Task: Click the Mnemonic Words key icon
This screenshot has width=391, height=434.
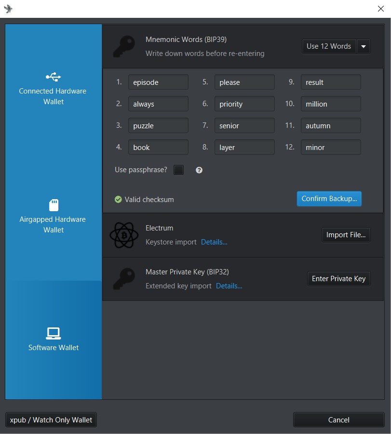Action: pos(124,46)
